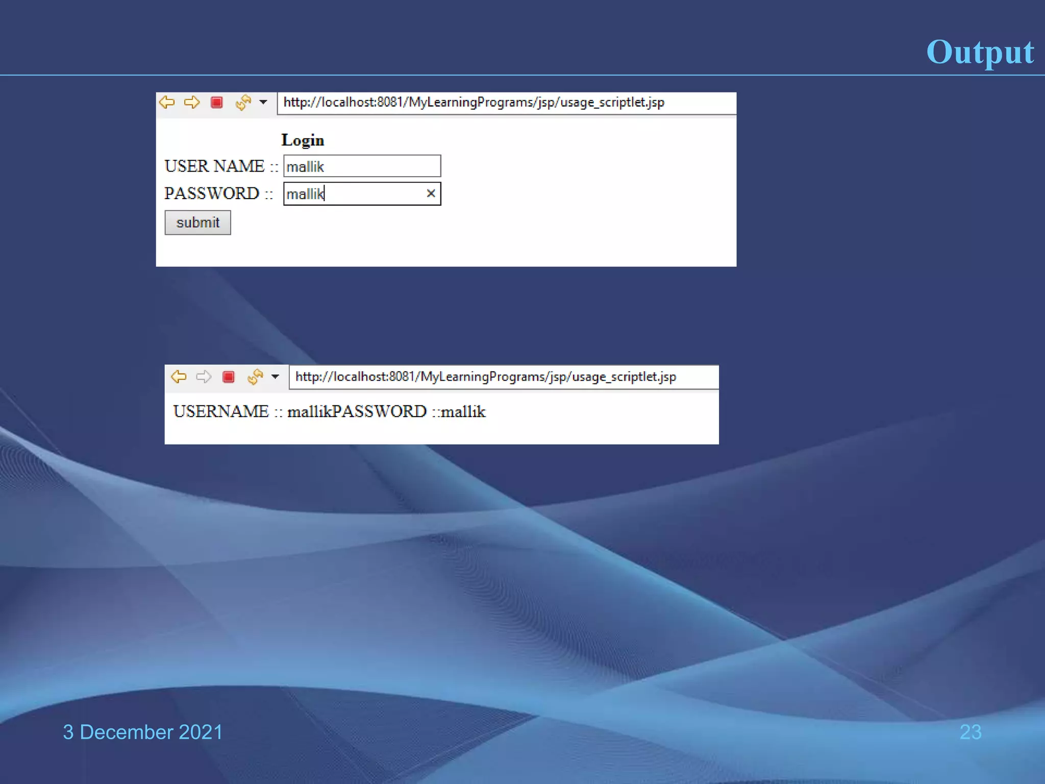The image size is (1045, 784).
Task: Click Back arrow in upper browser toolbar
Action: (167, 102)
